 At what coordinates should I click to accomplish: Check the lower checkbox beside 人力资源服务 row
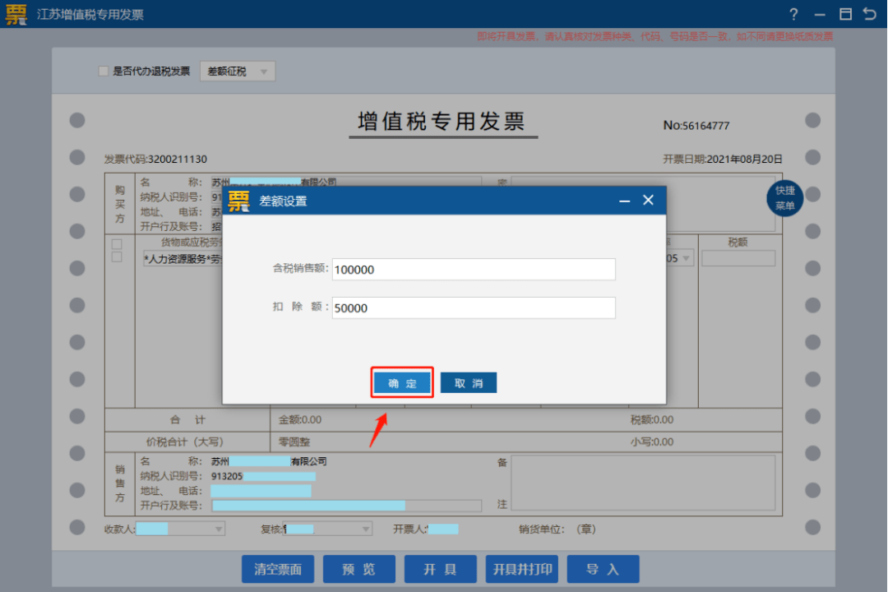(117, 257)
